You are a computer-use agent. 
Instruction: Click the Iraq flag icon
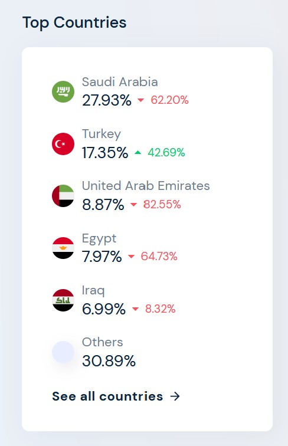pos(63,300)
